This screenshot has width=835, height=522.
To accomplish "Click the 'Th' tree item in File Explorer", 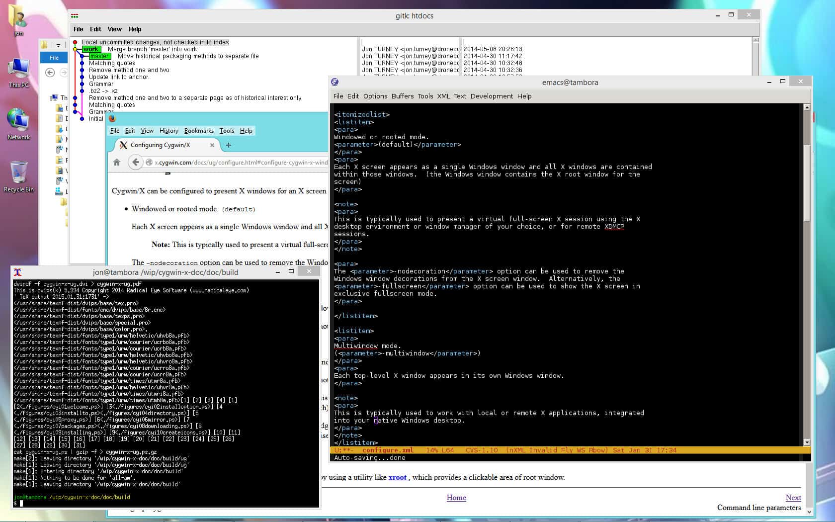I will pyautogui.click(x=60, y=98).
